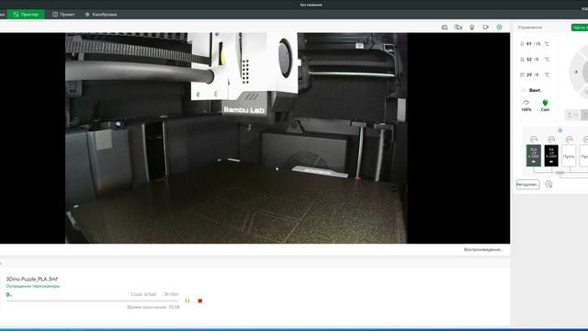Click the Автодозап. auto refill button
Screen dimensions: 588x331
pyautogui.click(x=527, y=184)
